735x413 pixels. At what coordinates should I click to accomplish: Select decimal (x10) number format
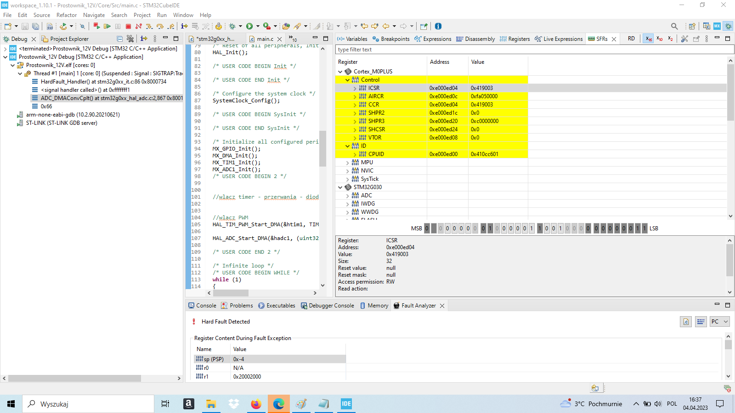660,39
